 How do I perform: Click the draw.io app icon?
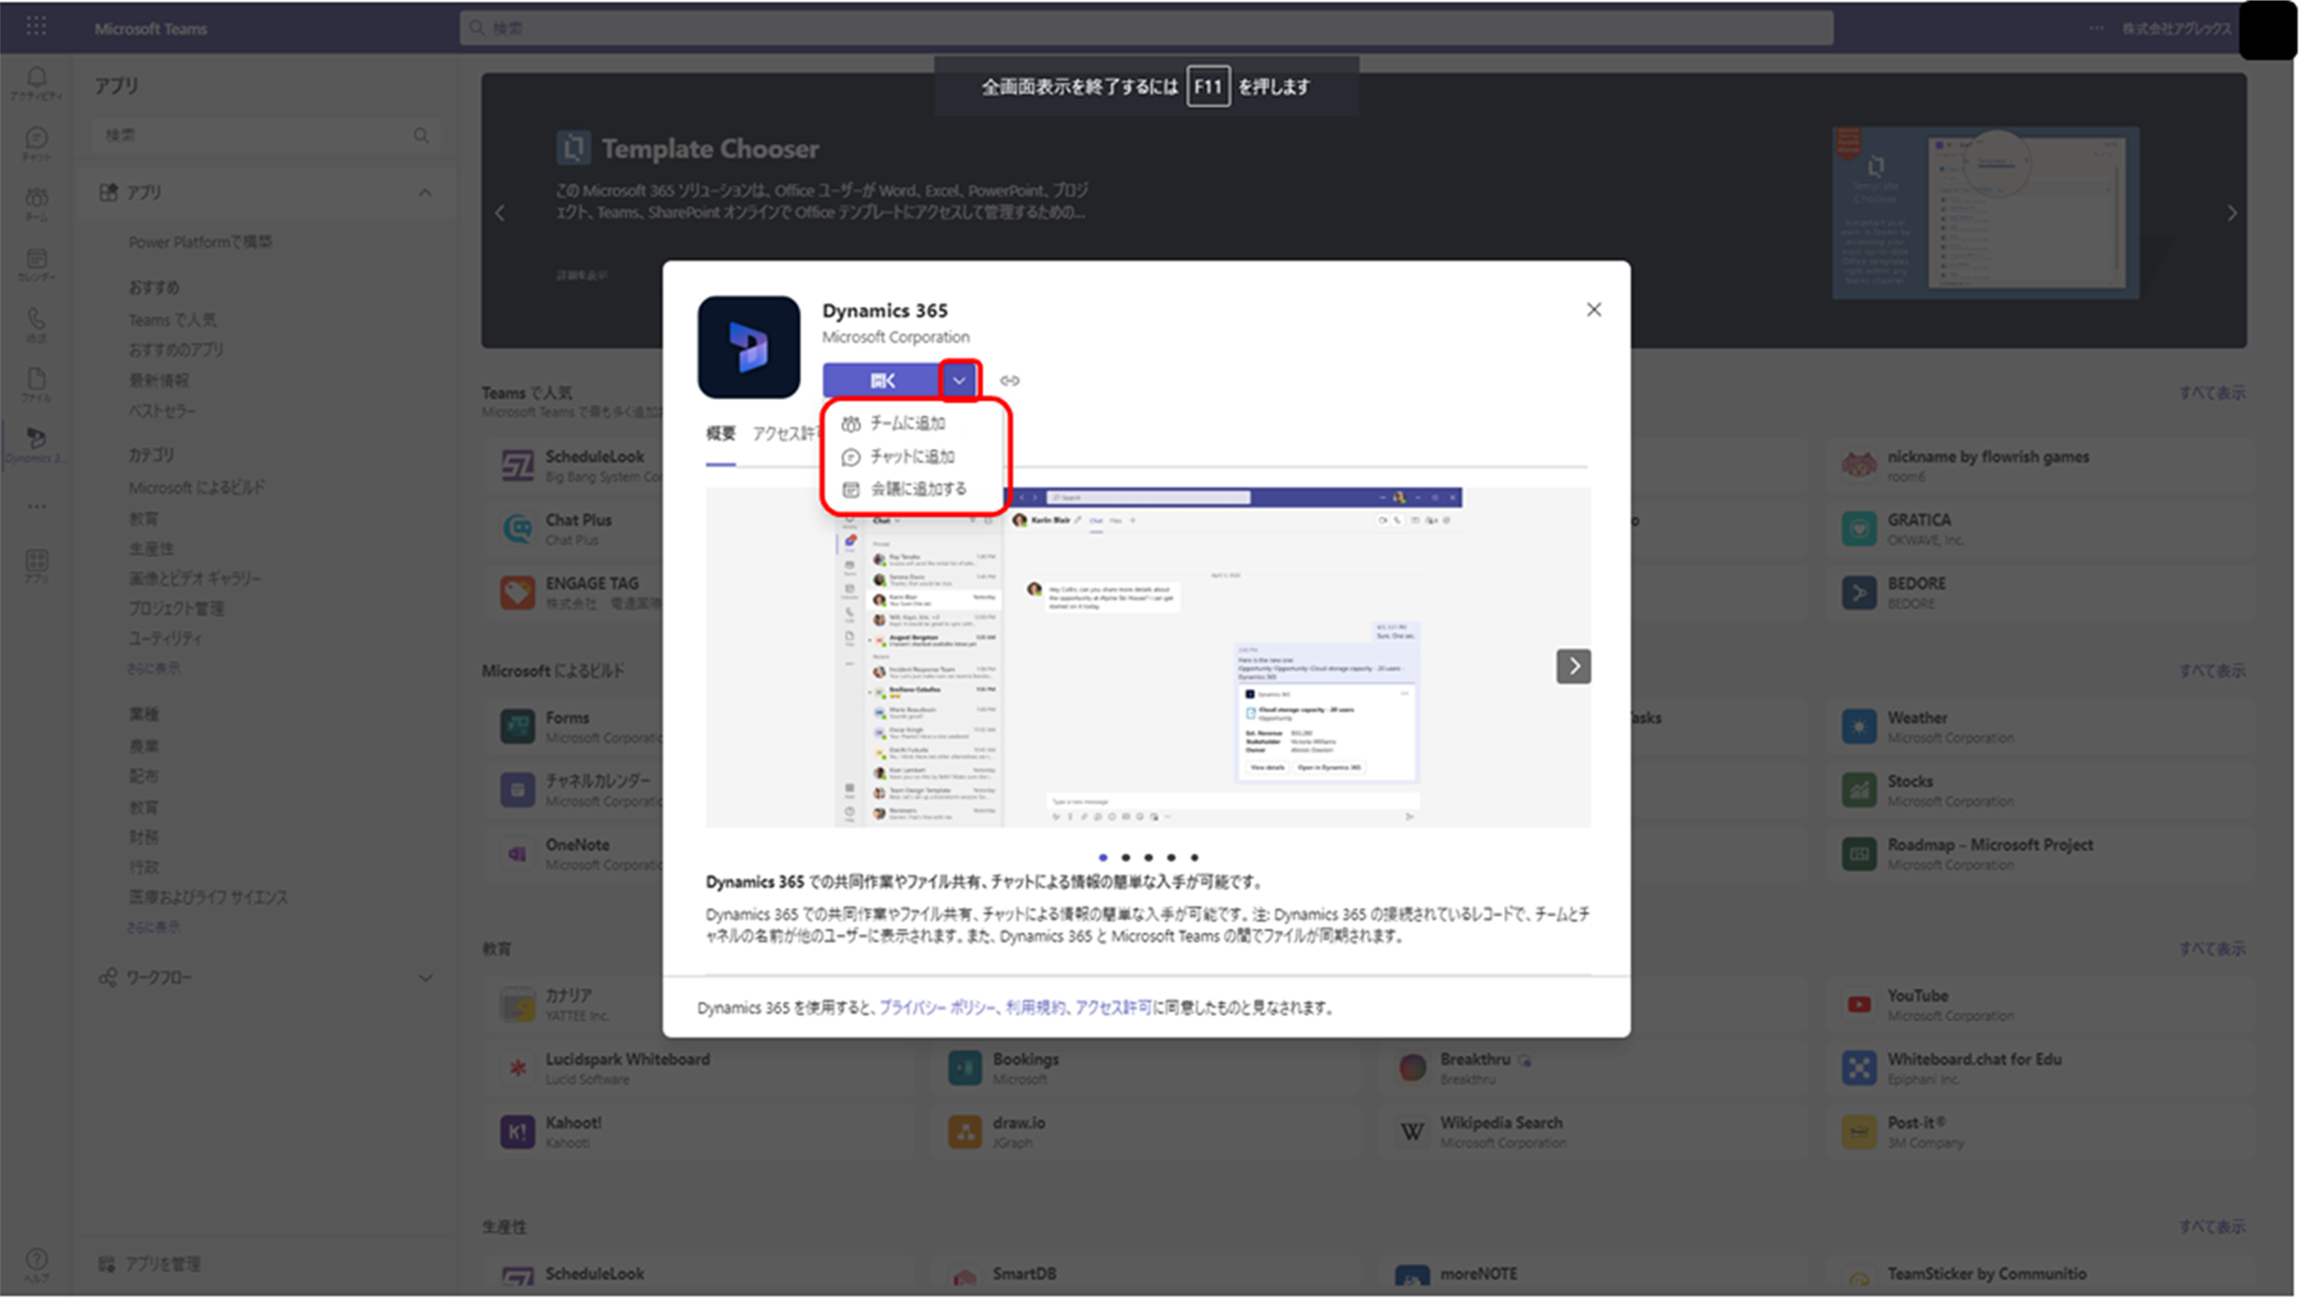964,1131
